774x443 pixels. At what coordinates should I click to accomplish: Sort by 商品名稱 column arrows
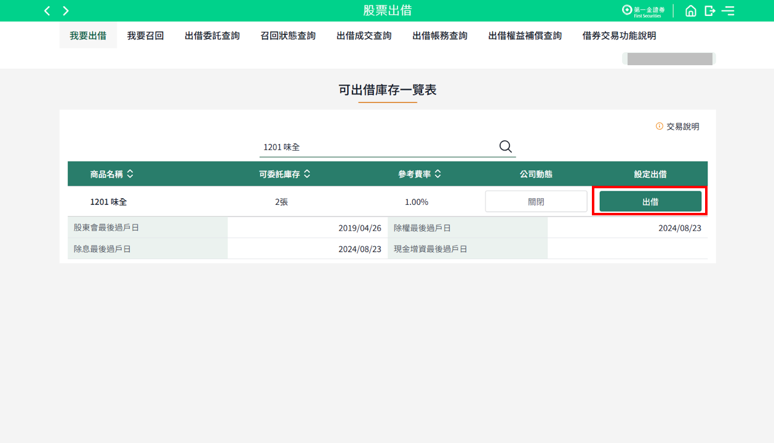click(x=130, y=174)
